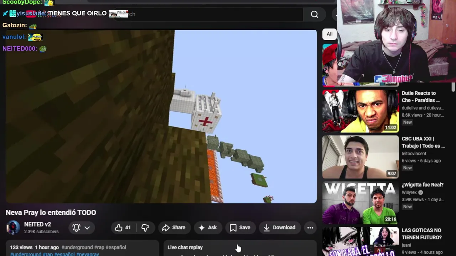Save the video to a playlist
Screen dimensions: 456x256
pos(240,228)
